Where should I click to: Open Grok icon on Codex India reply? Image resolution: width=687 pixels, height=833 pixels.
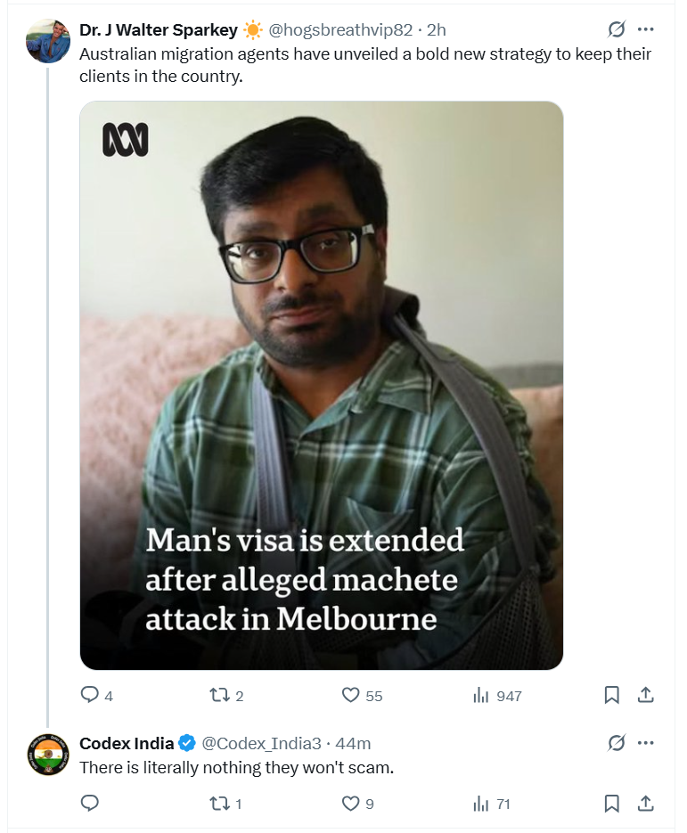point(616,743)
